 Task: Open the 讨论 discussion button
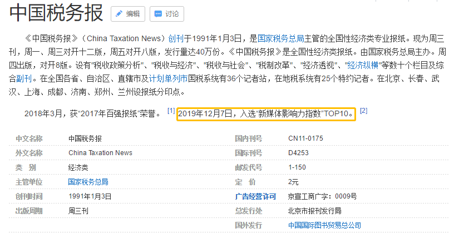point(167,13)
